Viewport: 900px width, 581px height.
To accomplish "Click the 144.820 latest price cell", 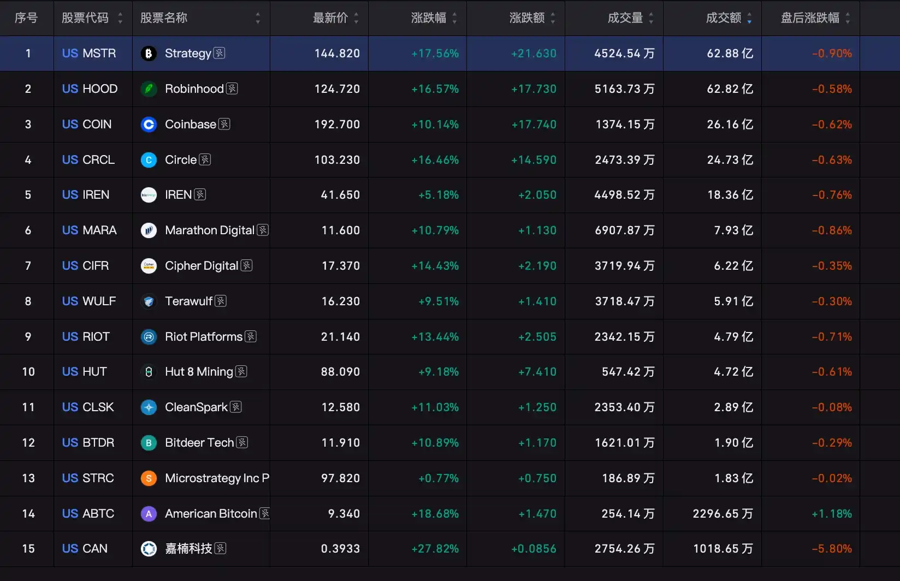I will point(337,54).
